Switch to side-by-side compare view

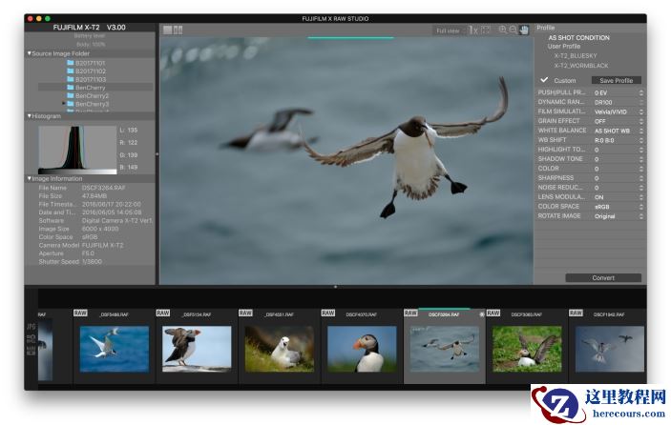178,30
